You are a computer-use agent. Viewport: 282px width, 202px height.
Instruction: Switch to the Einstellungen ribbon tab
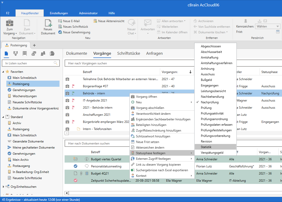[59, 13]
